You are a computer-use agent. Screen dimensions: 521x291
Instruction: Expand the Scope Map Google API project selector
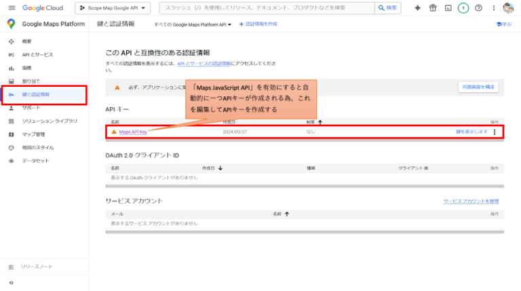pyautogui.click(x=111, y=8)
